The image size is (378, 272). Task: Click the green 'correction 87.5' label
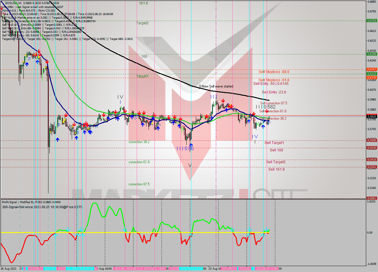click(139, 184)
